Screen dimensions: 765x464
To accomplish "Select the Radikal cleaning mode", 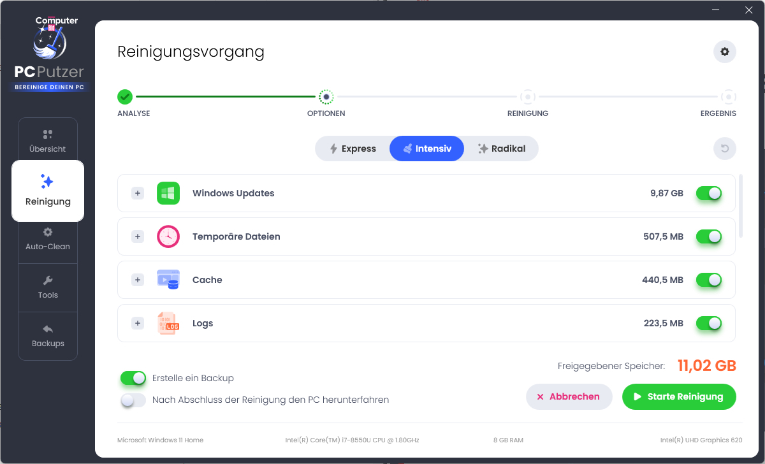I will pyautogui.click(x=500, y=148).
